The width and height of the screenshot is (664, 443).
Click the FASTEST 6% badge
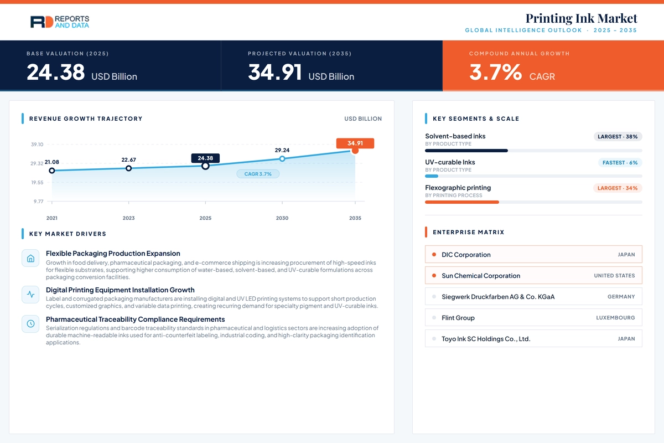point(620,163)
